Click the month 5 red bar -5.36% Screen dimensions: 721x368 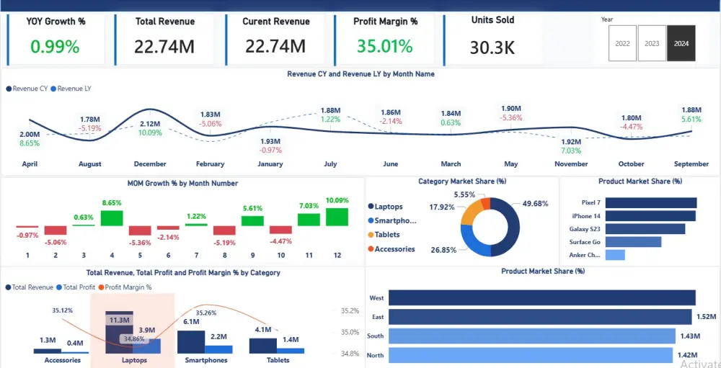tap(140, 230)
